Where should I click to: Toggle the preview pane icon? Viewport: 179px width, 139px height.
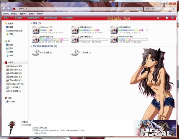tap(167, 18)
